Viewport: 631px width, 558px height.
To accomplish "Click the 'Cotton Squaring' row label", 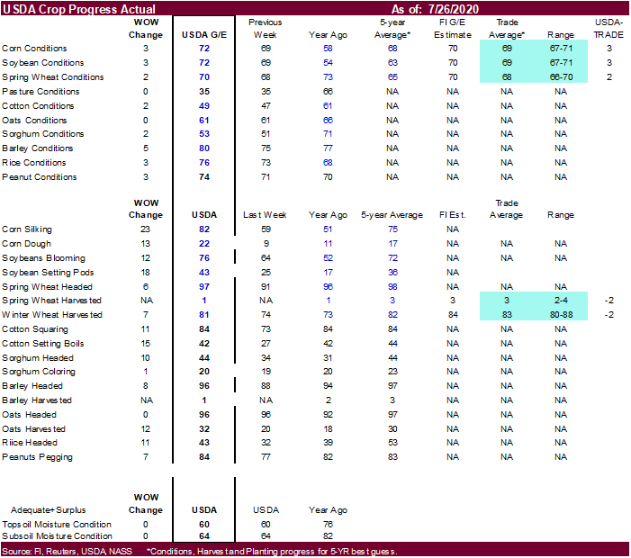I will click(35, 329).
